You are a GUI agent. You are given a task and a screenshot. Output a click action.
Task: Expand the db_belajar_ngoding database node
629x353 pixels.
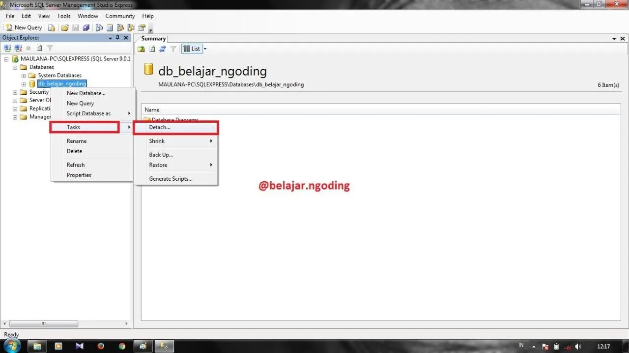coord(24,84)
